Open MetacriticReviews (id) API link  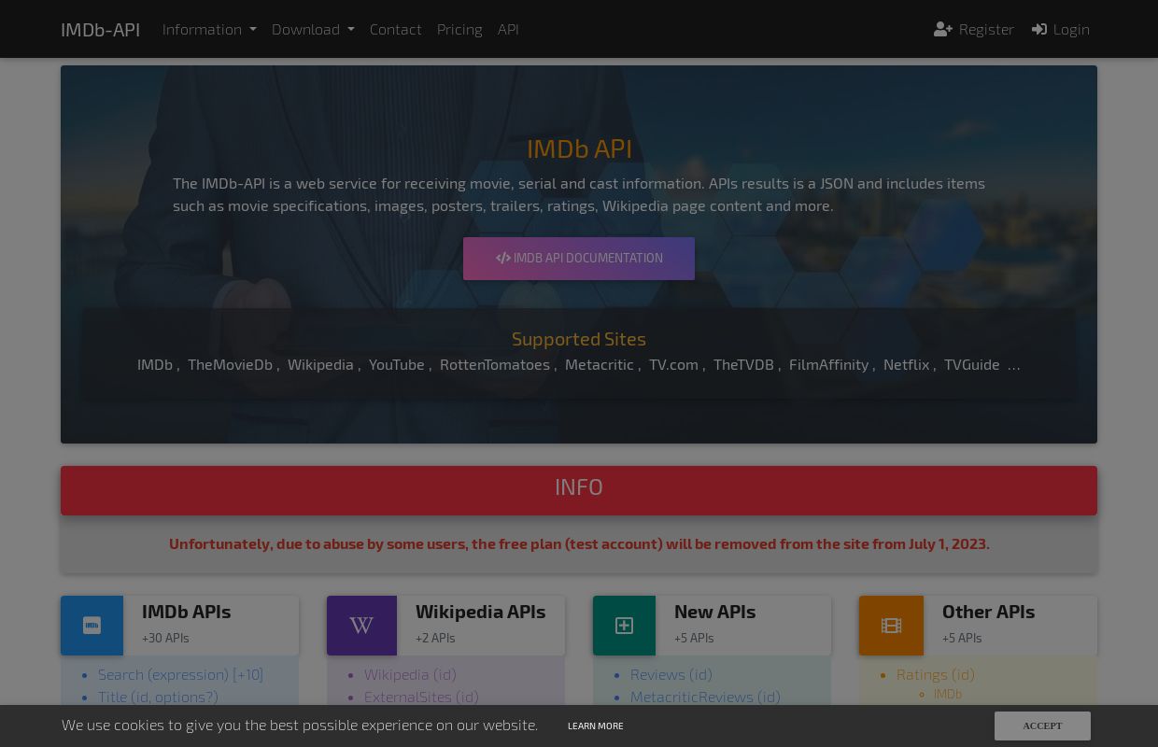click(x=705, y=697)
